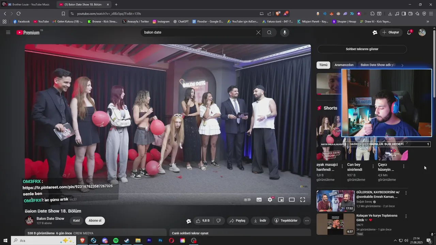The width and height of the screenshot is (436, 245).
Task: Click the search magnifier button
Action: pyautogui.click(x=269, y=32)
